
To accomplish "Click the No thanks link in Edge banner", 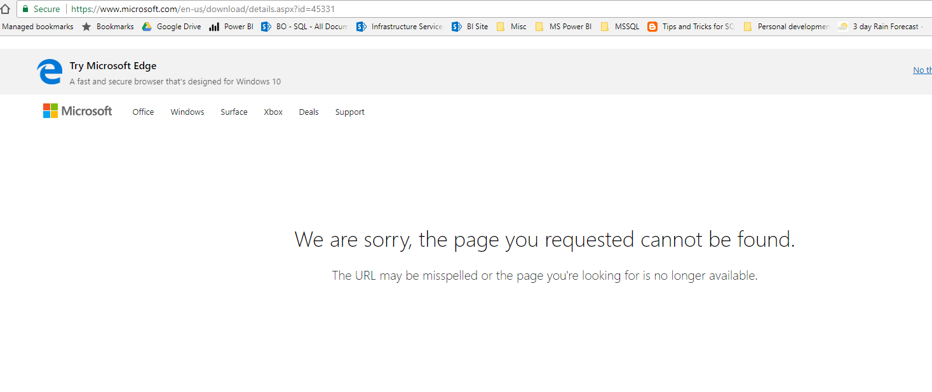I will click(922, 70).
